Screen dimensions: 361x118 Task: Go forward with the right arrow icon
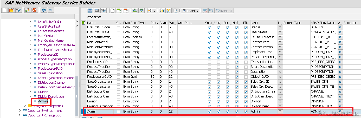tap(51, 10)
